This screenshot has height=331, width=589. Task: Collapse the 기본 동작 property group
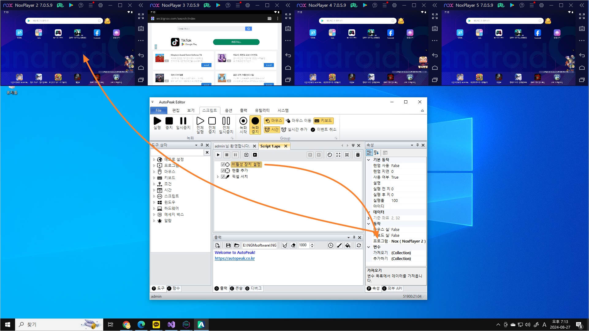tap(369, 160)
